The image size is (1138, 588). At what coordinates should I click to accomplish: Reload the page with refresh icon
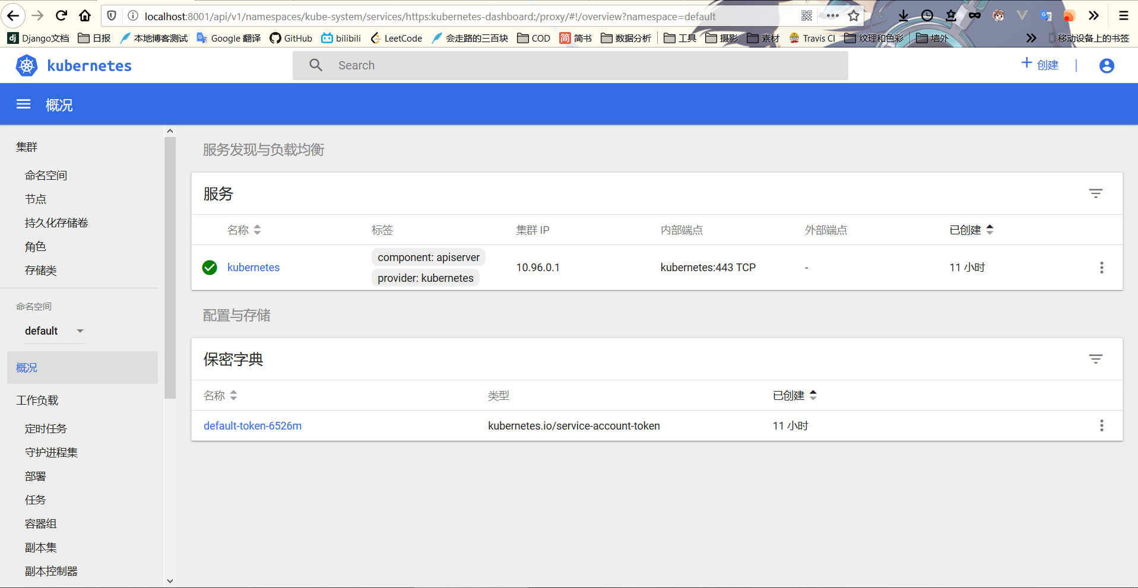(61, 16)
